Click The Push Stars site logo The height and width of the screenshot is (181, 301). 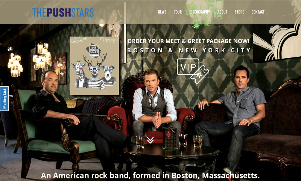(63, 13)
